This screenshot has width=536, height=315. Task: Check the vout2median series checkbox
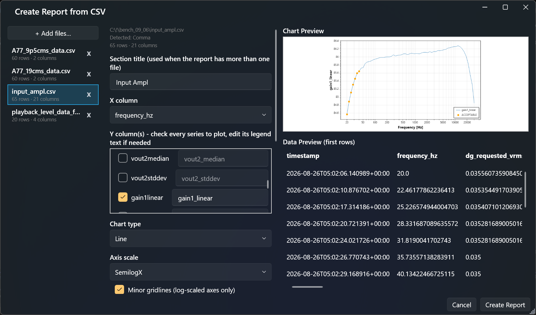(x=123, y=158)
